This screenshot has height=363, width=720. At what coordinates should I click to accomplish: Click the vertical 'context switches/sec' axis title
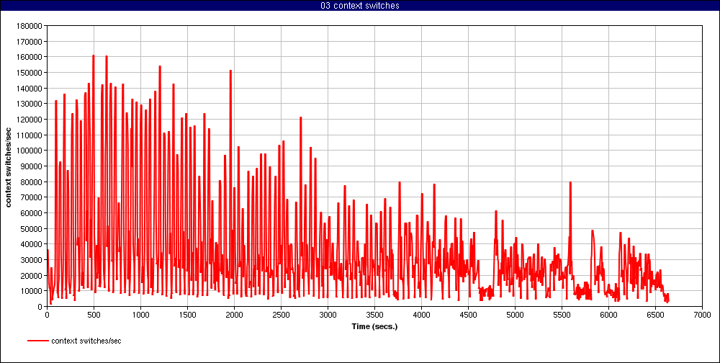pos(8,166)
